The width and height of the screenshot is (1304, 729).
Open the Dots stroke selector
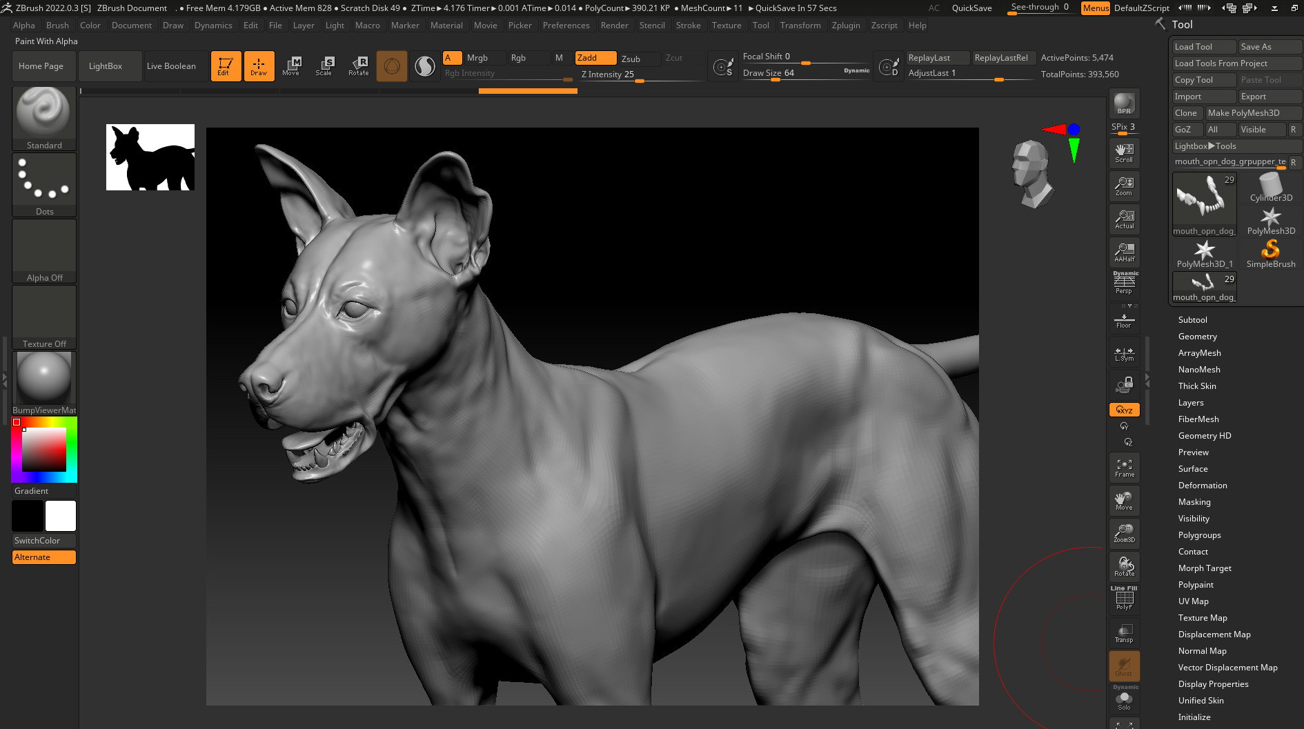pyautogui.click(x=44, y=184)
